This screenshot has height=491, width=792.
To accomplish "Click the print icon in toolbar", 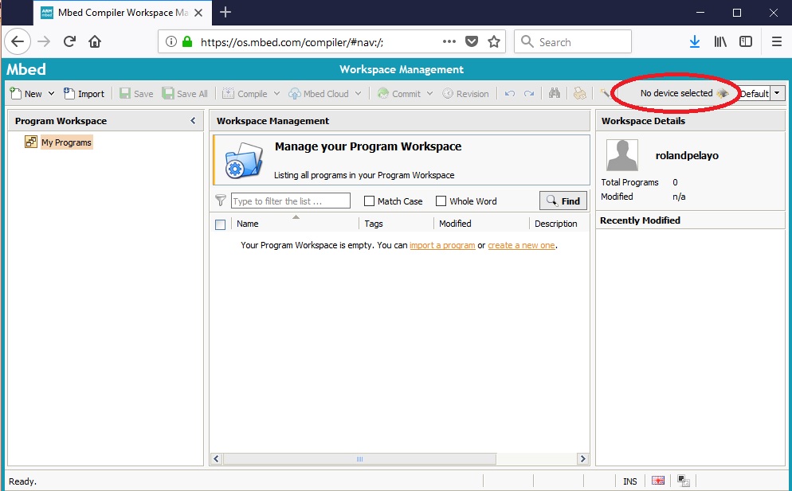I will click(580, 93).
